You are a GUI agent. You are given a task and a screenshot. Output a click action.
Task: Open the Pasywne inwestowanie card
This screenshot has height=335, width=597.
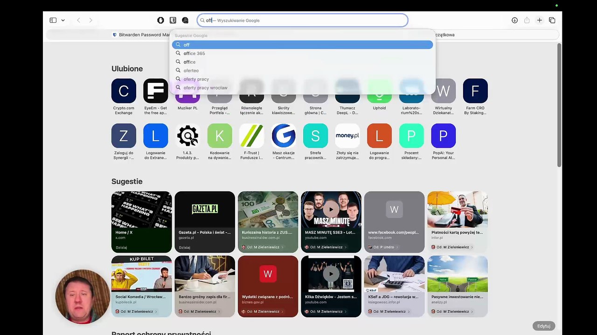[458, 286]
